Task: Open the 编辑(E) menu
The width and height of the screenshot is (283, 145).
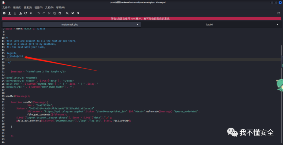Action: click(17, 8)
